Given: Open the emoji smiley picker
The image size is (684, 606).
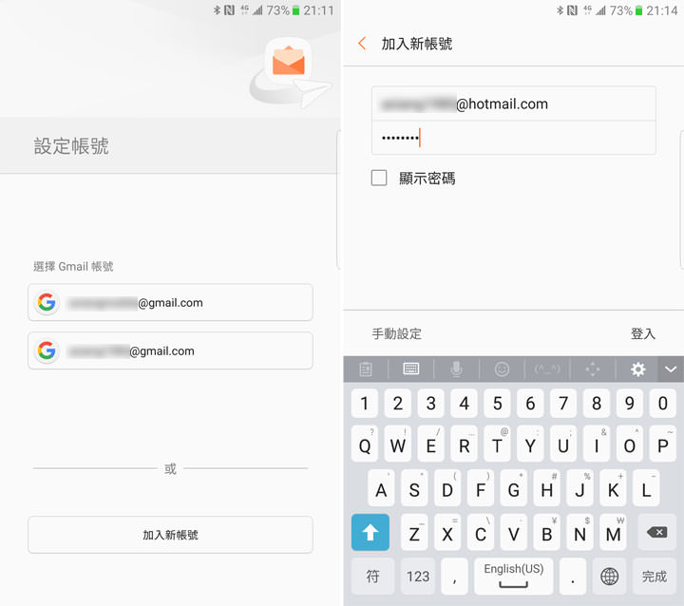Looking at the screenshot, I should (x=502, y=369).
